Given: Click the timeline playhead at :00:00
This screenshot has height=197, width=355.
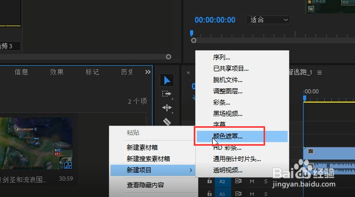Looking at the screenshot, I should (305, 98).
